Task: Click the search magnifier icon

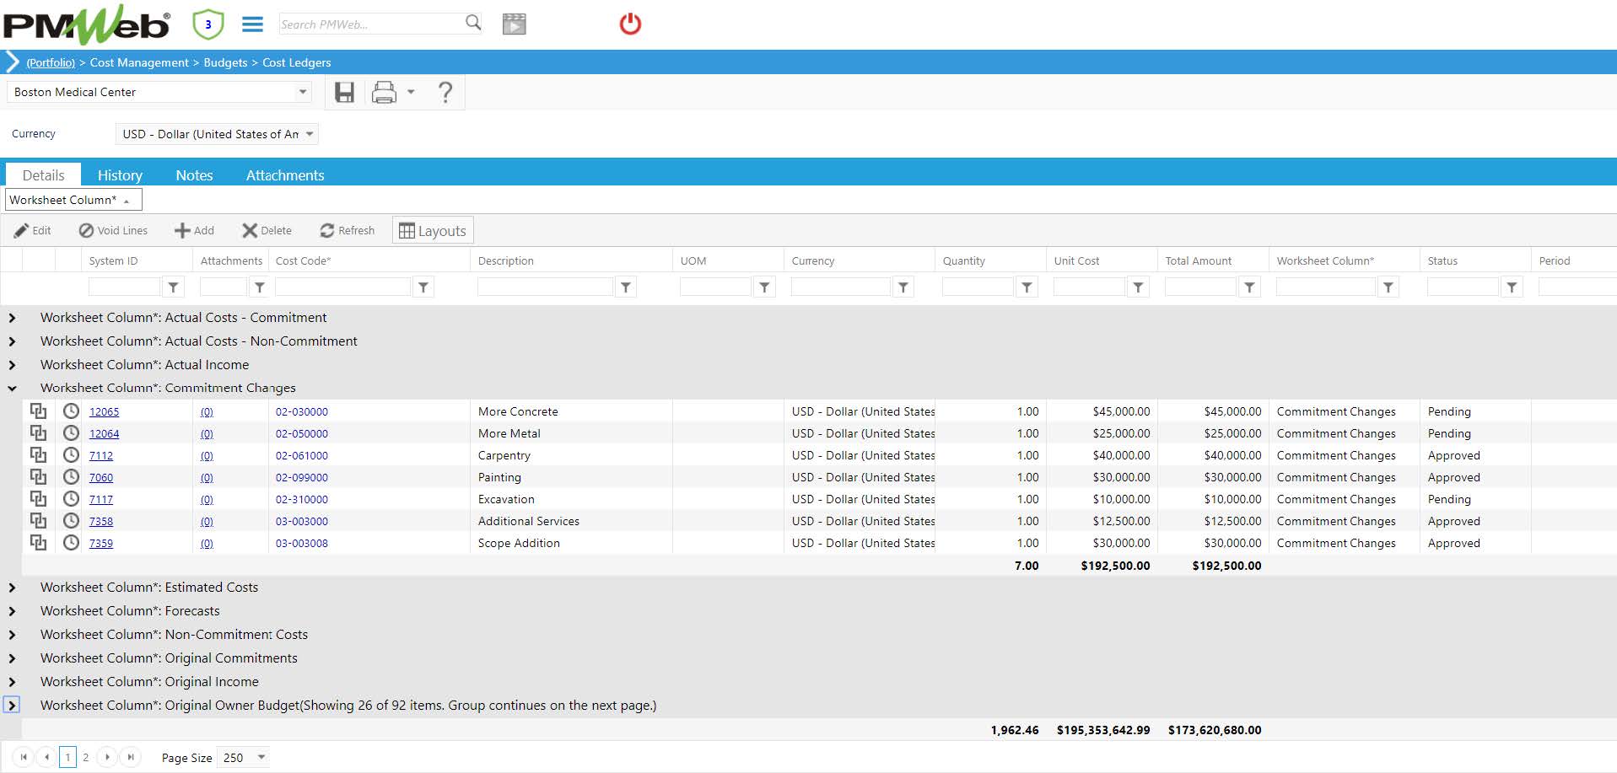Action: (473, 23)
